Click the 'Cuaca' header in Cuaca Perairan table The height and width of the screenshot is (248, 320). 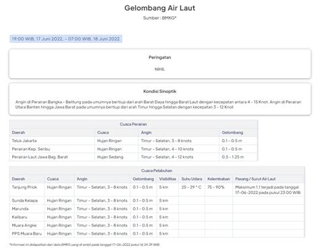[103, 133]
